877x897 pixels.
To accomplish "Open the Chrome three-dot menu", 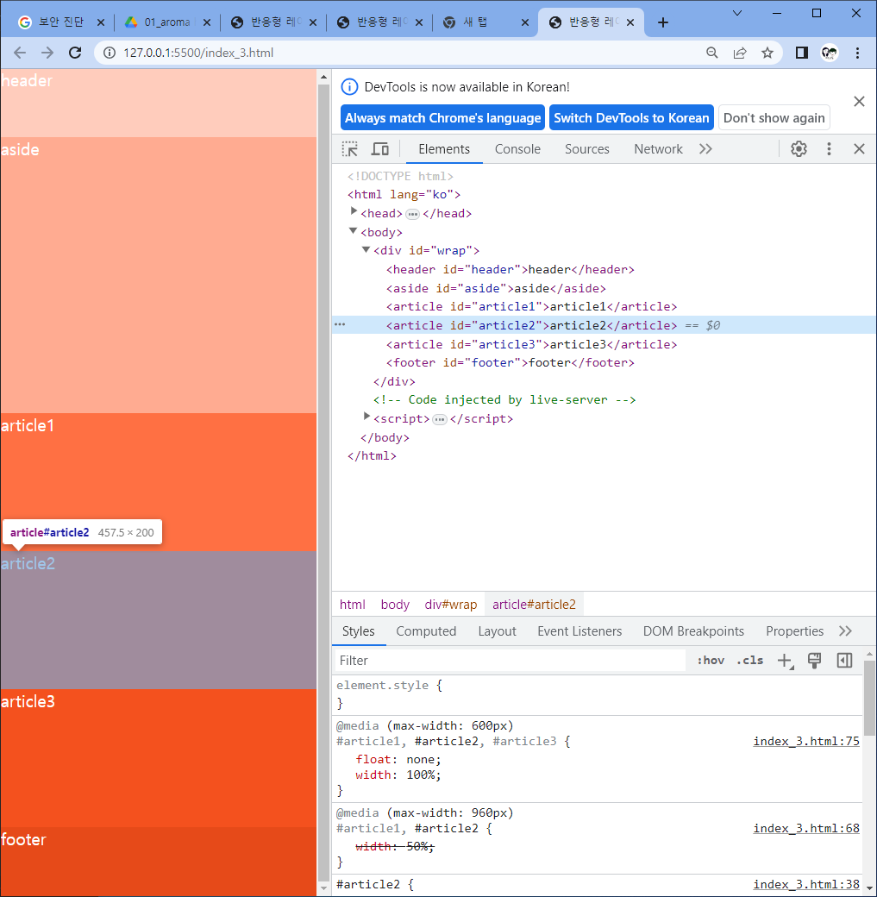I will 857,53.
